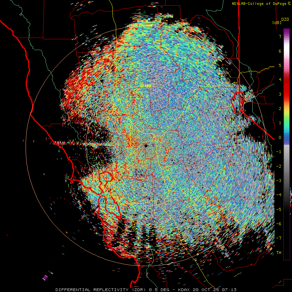Select the 5 dB scale value
Screen dimensions: 292x292
point(280,65)
